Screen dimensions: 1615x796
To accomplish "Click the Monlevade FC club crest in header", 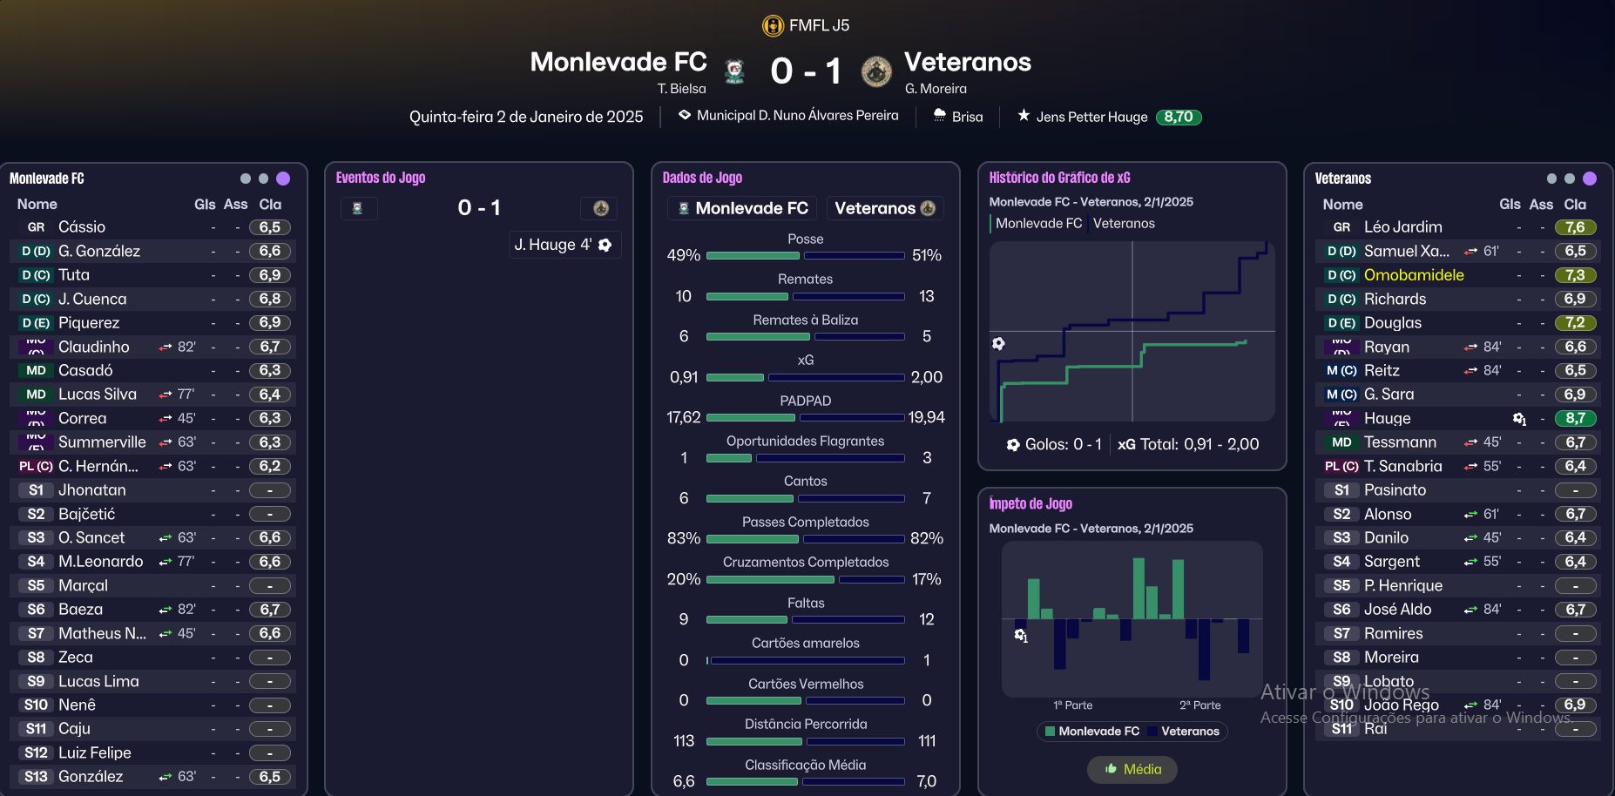I will [x=734, y=71].
